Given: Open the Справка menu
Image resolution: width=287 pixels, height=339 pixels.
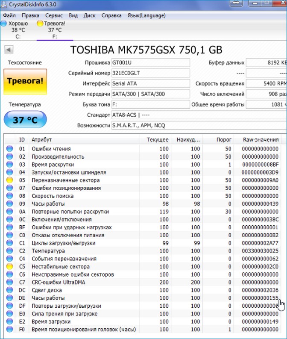Looking at the screenshot, I should pyautogui.click(x=111, y=15).
